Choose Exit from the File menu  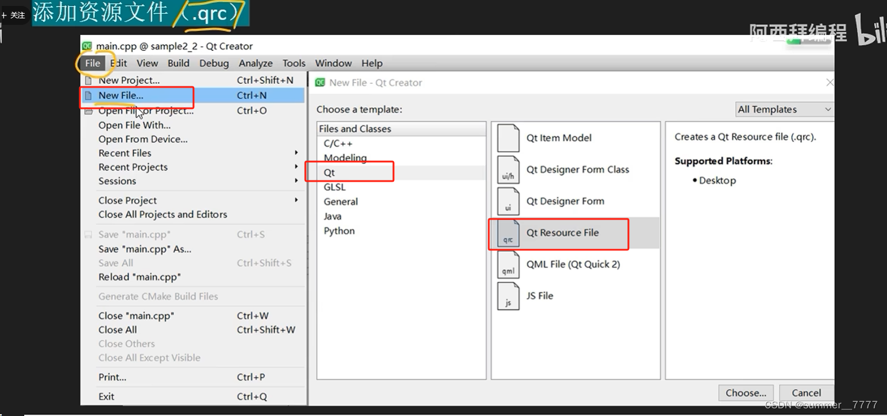coord(193,396)
